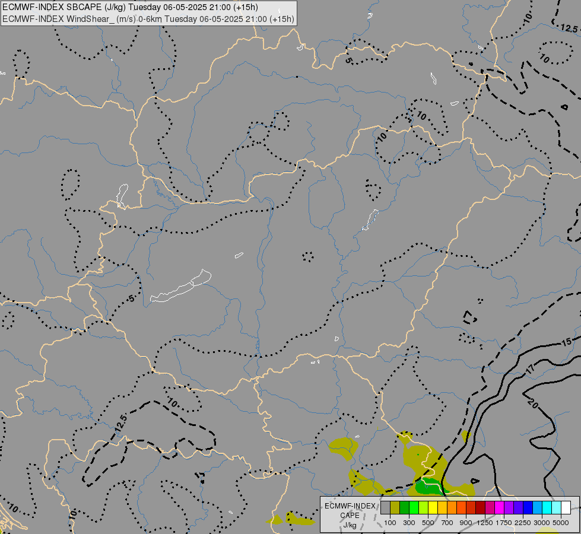The height and width of the screenshot is (534, 581).
Task: Click the CAPE label in the legend box
Action: tap(350, 516)
